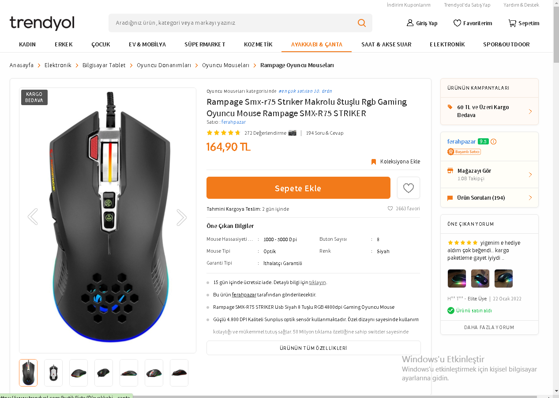Expand the 60 TL ve Üzeri Kargo Bedava campaign
This screenshot has height=398, width=559.
489,111
